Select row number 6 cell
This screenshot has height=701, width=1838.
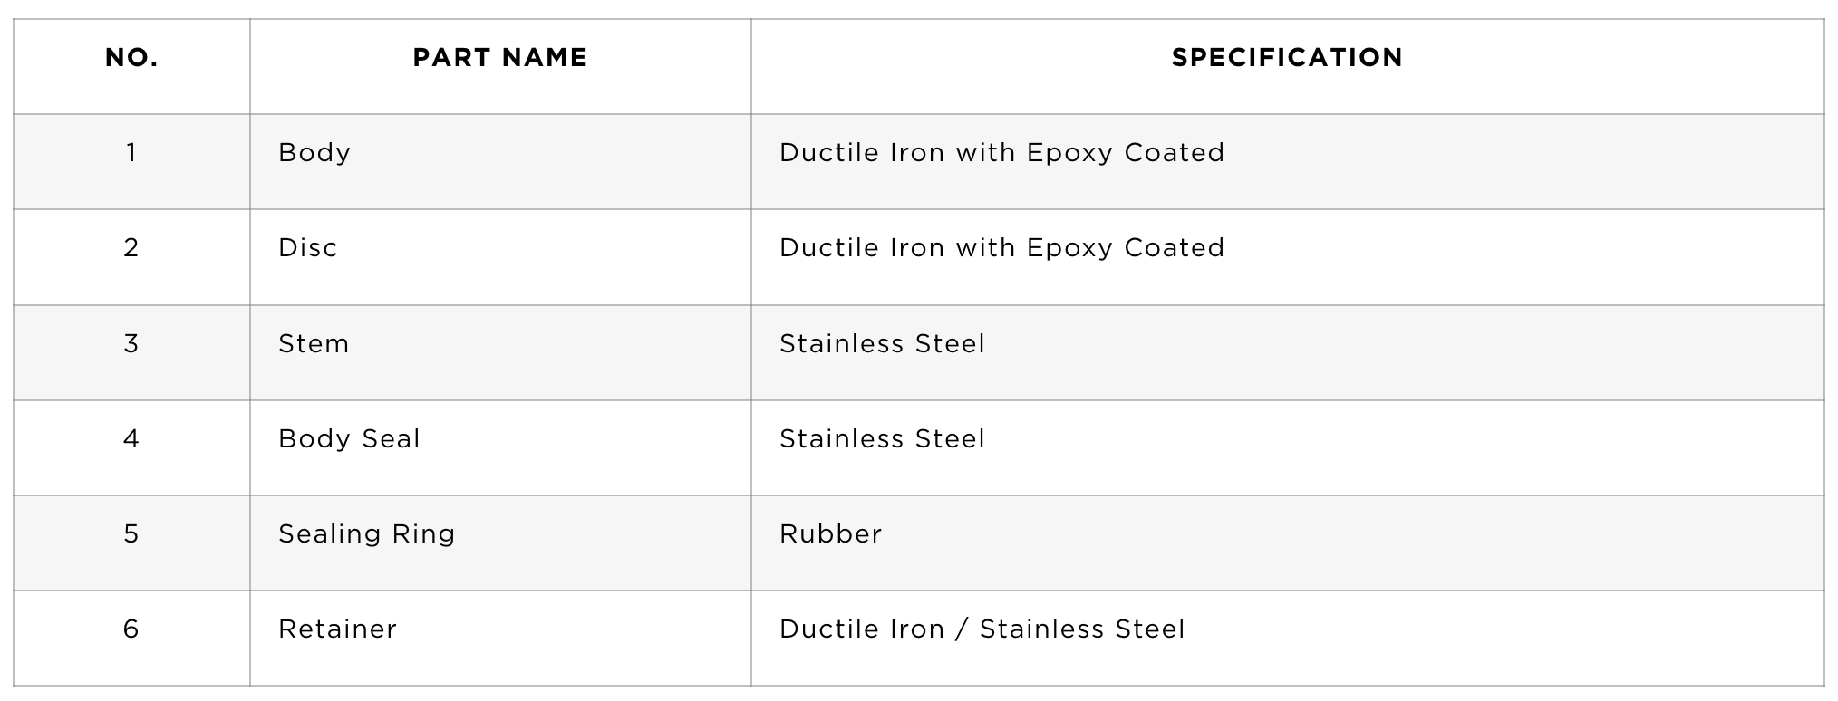[x=131, y=639]
